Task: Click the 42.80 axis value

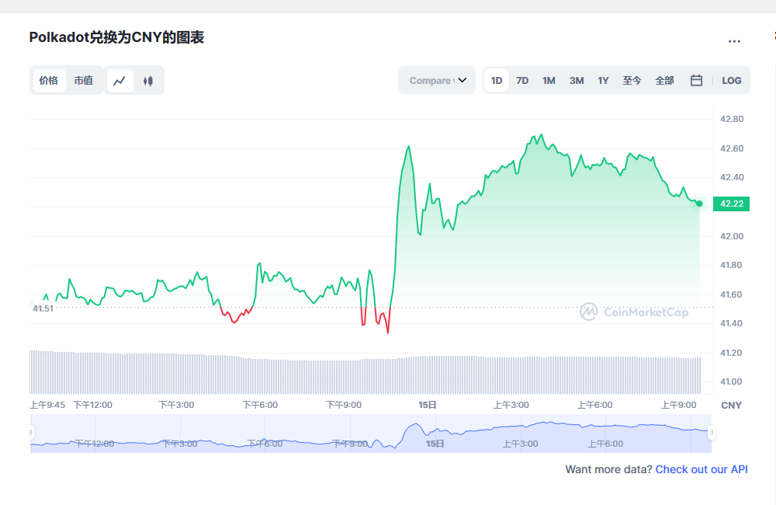Action: tap(732, 119)
